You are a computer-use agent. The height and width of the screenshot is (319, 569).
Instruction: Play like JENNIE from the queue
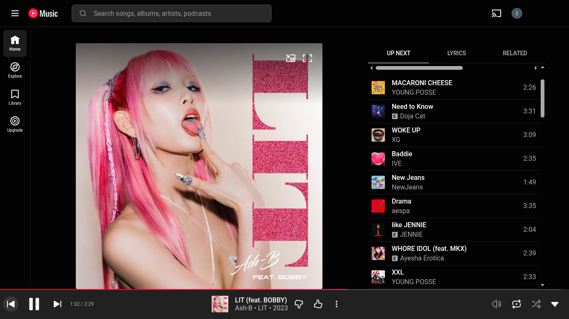click(454, 230)
